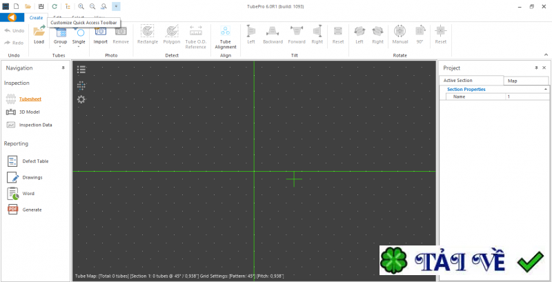Click the TubePro application icon in the title bar

(6, 6)
